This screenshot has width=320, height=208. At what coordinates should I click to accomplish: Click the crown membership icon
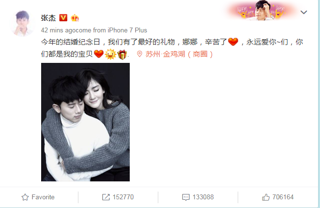pos(75,18)
